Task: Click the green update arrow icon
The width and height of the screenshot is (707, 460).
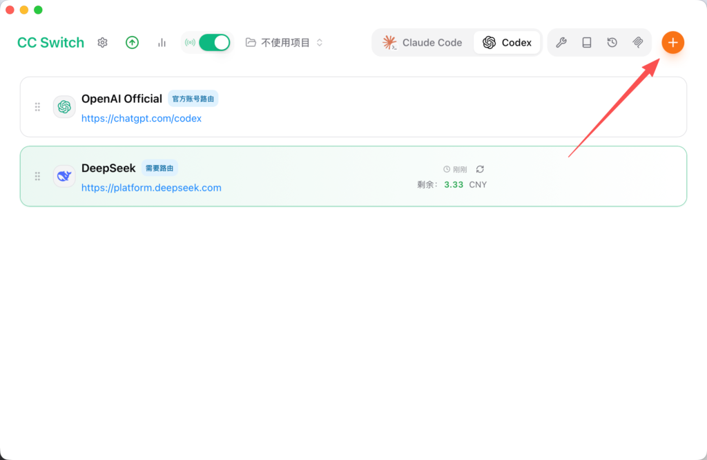Action: pos(132,42)
